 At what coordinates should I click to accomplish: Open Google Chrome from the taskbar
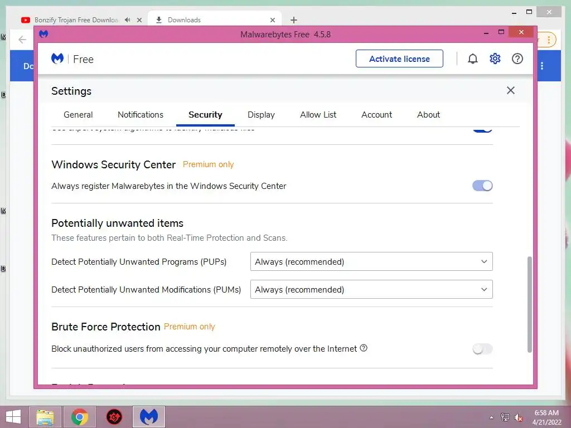point(79,417)
